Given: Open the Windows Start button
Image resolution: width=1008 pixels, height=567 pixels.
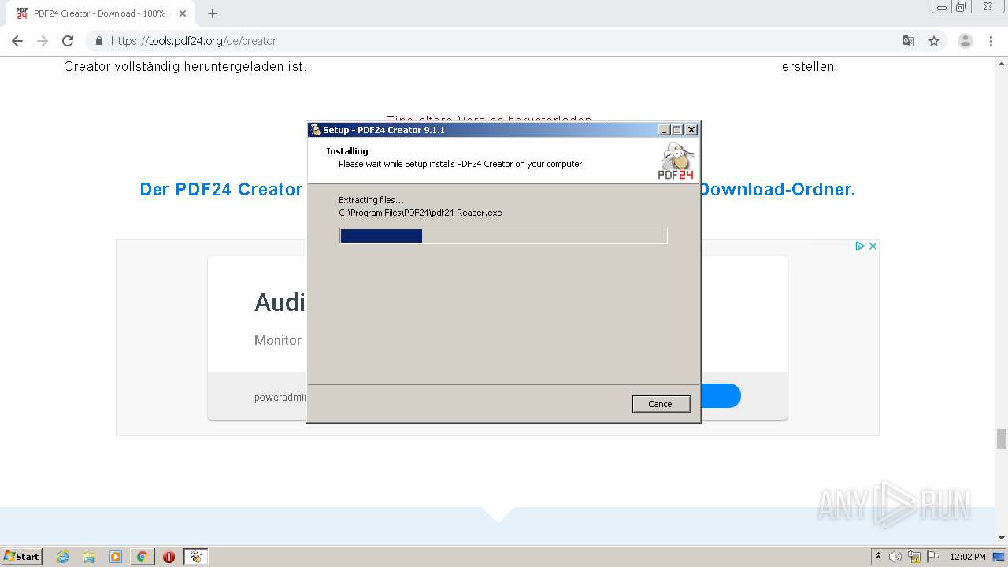Looking at the screenshot, I should tap(22, 556).
